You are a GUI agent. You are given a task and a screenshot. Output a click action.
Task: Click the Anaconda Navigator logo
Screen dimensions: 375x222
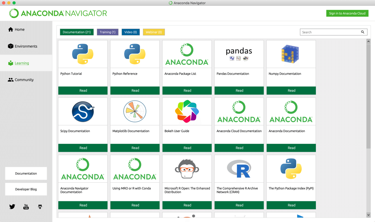coord(58,13)
